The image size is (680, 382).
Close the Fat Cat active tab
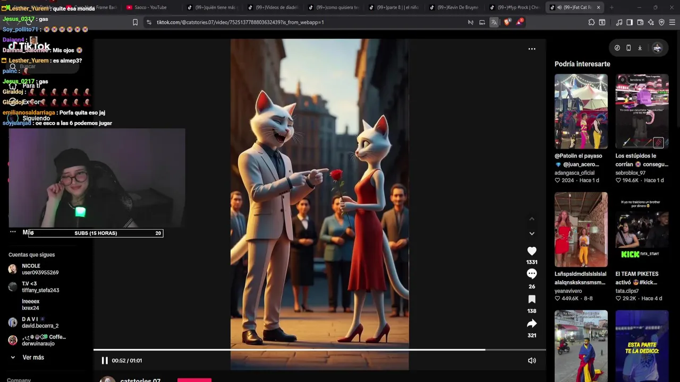[598, 7]
